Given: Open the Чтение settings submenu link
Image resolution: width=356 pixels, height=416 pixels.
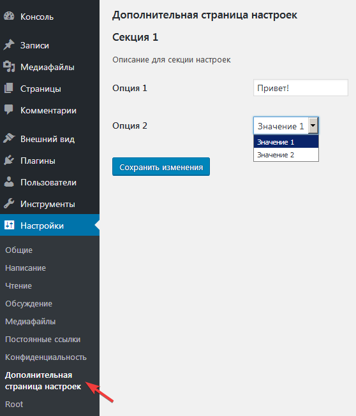Looking at the screenshot, I should click(x=19, y=286).
